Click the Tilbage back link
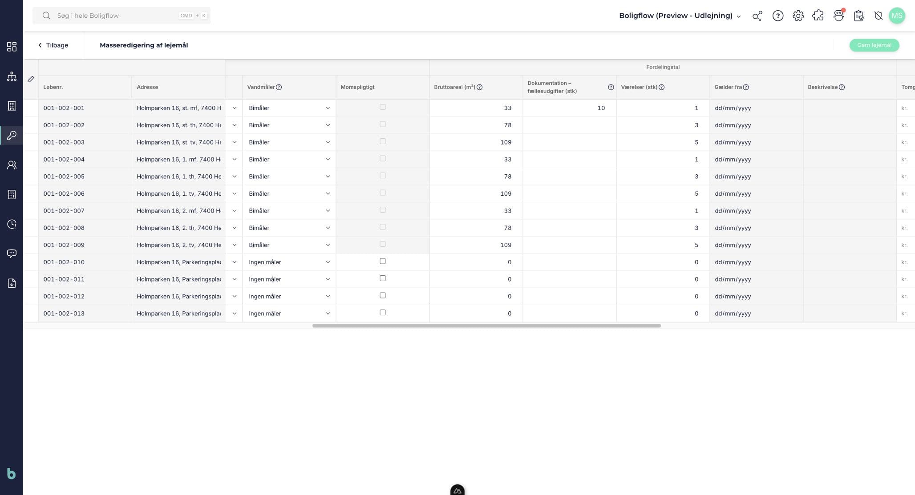 tap(53, 45)
